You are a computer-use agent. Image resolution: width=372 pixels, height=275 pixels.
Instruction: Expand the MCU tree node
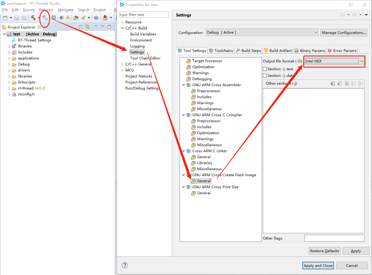[122, 70]
